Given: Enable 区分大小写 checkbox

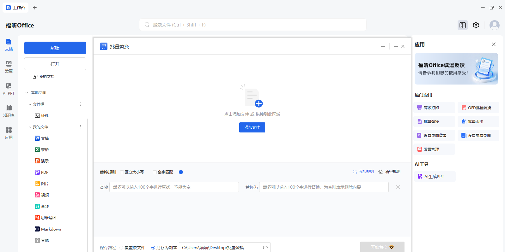Looking at the screenshot, I should [122, 172].
